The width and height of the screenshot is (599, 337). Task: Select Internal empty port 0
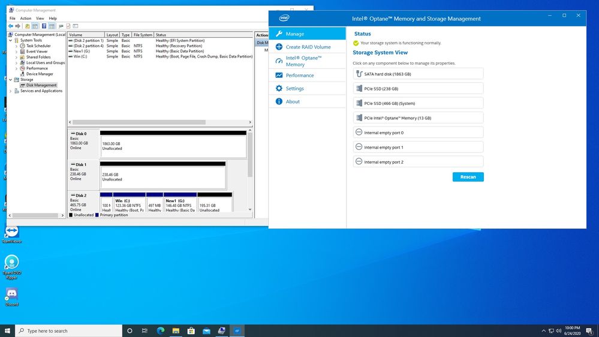coord(418,133)
